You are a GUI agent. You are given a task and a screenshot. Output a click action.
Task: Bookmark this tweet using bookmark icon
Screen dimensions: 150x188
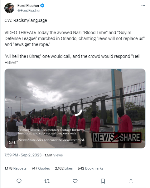coord(103,181)
